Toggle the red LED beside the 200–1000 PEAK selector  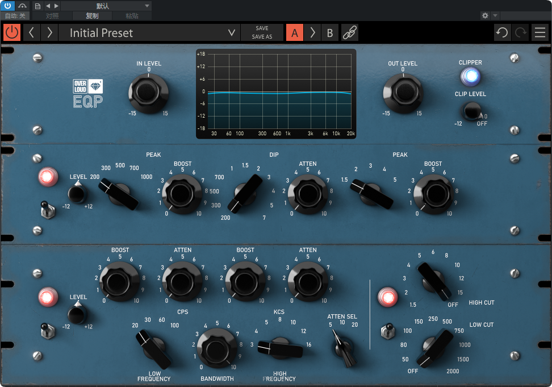(x=48, y=176)
